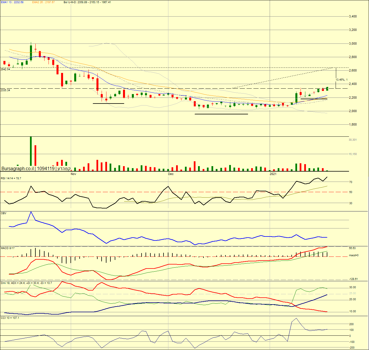
Task: Click the 2335.34 price level label
Action: pos(5,90)
